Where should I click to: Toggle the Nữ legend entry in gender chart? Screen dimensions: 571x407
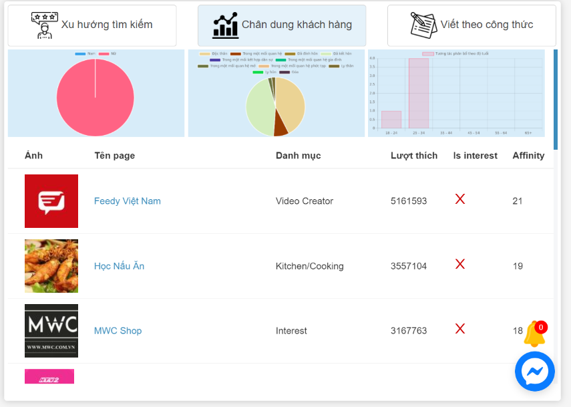click(108, 53)
